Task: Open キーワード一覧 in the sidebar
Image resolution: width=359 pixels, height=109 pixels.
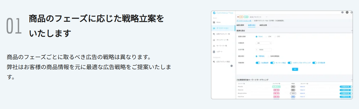Action: [222, 46]
